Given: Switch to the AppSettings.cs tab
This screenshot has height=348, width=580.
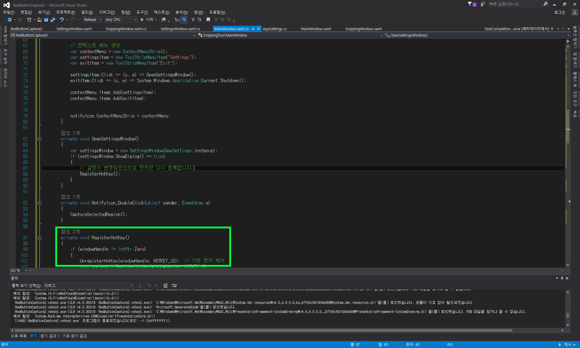Looking at the screenshot, I should coord(275,29).
